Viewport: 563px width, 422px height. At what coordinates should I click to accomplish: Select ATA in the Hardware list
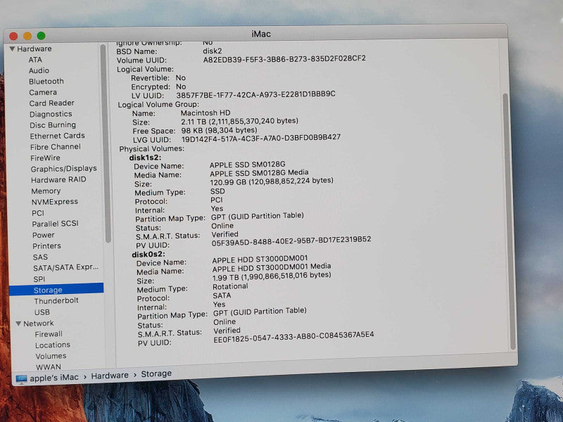(35, 60)
